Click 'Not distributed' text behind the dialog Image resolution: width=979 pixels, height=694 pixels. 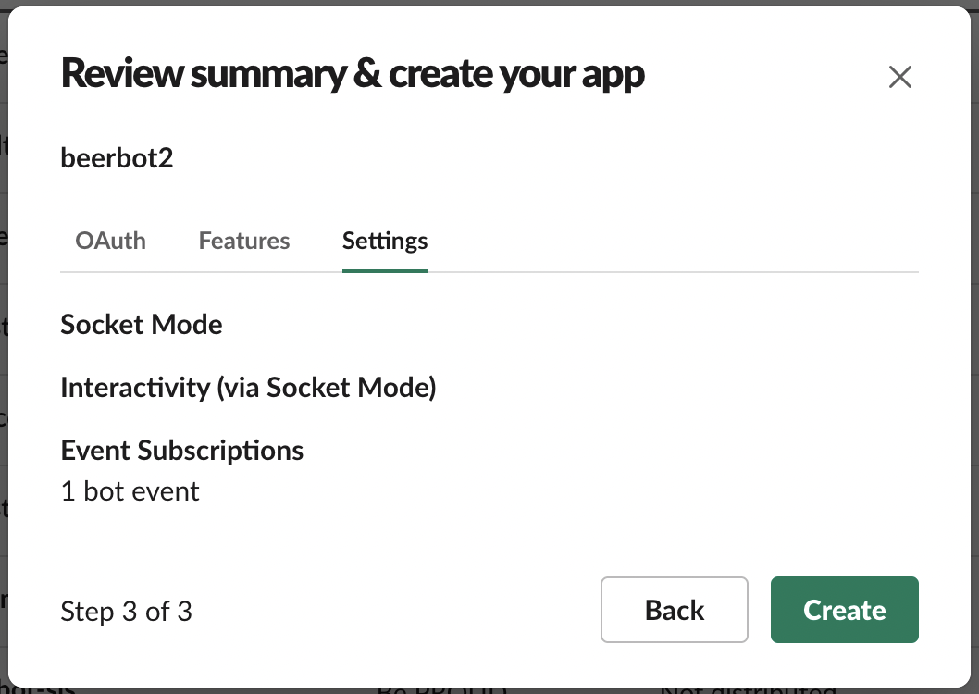click(x=748, y=689)
